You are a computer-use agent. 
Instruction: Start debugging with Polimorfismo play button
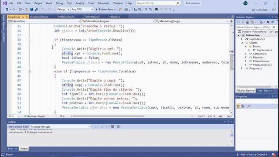pyautogui.click(x=105, y=10)
